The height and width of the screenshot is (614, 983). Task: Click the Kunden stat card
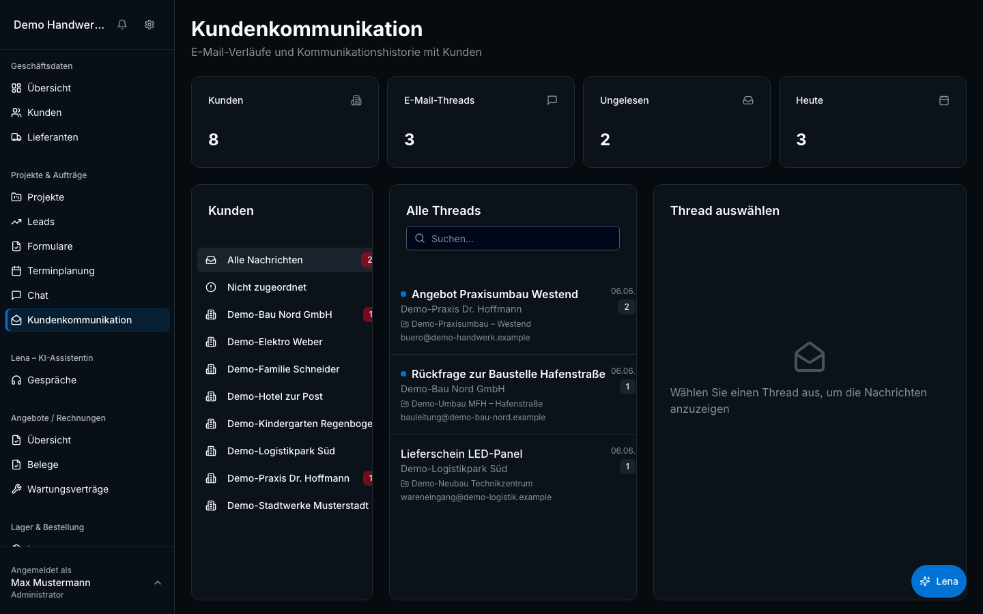pyautogui.click(x=285, y=122)
